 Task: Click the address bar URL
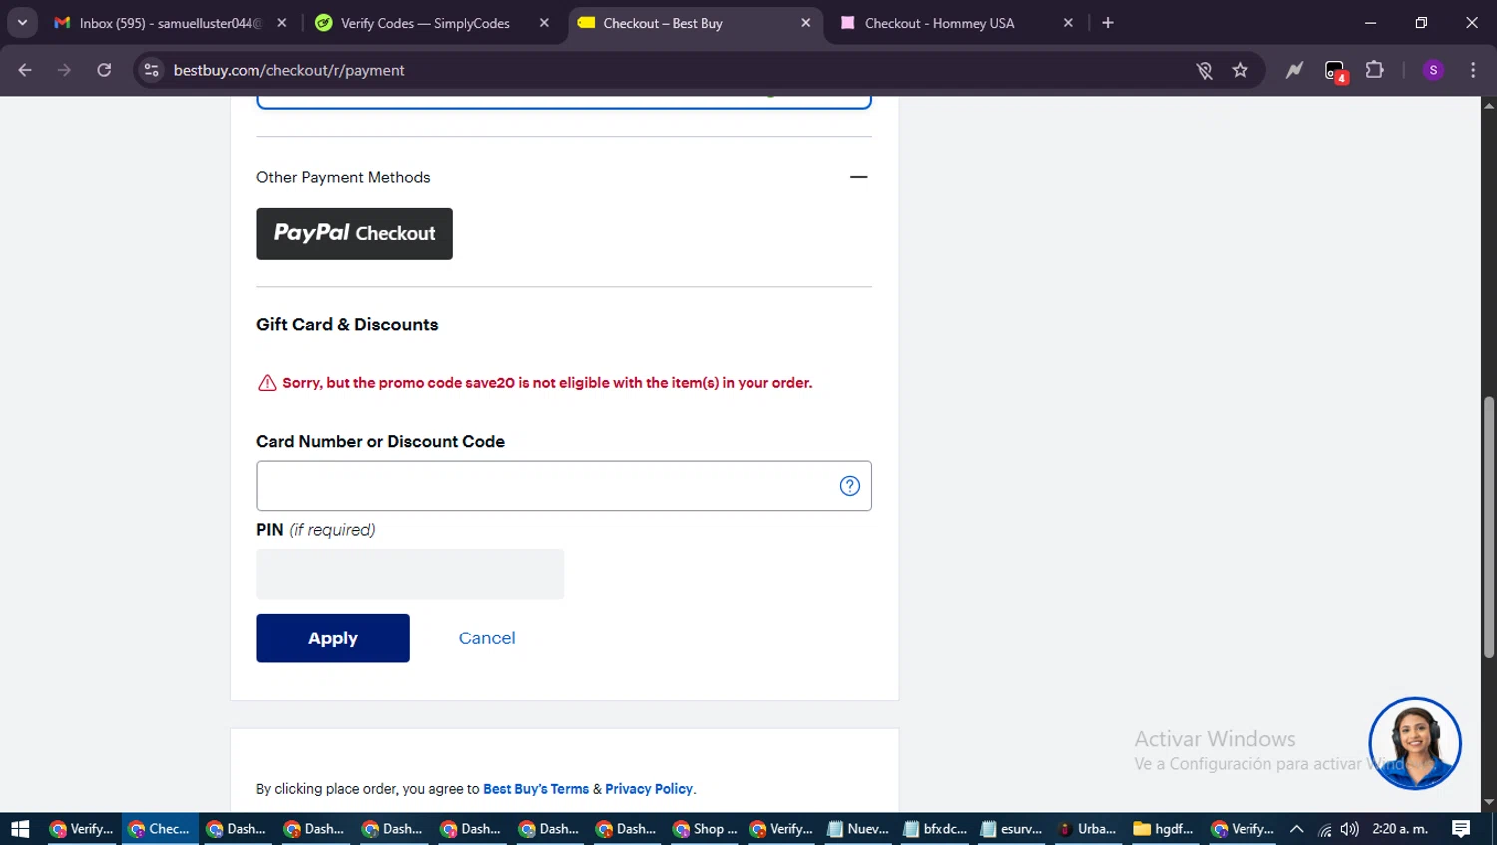(288, 70)
